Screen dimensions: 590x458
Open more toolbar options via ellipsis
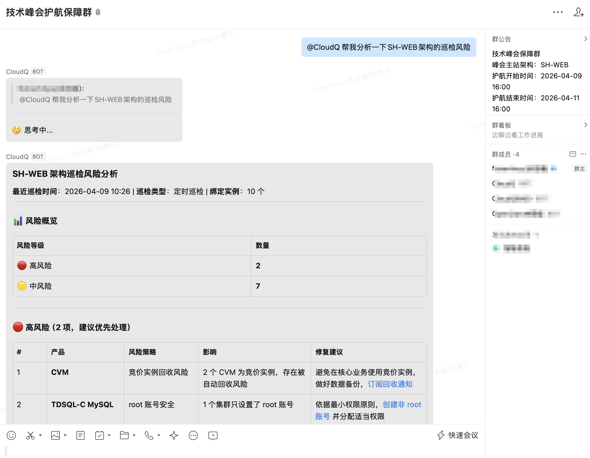(193, 435)
